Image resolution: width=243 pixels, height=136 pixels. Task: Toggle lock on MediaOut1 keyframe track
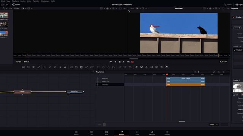tap(98, 82)
